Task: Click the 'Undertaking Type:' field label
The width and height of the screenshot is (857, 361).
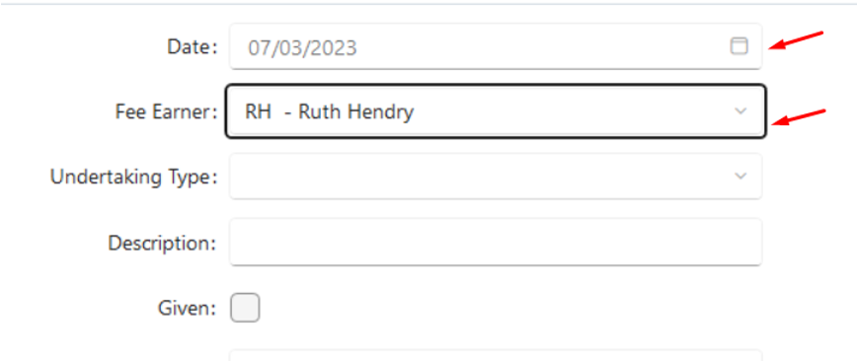Action: coord(134,177)
